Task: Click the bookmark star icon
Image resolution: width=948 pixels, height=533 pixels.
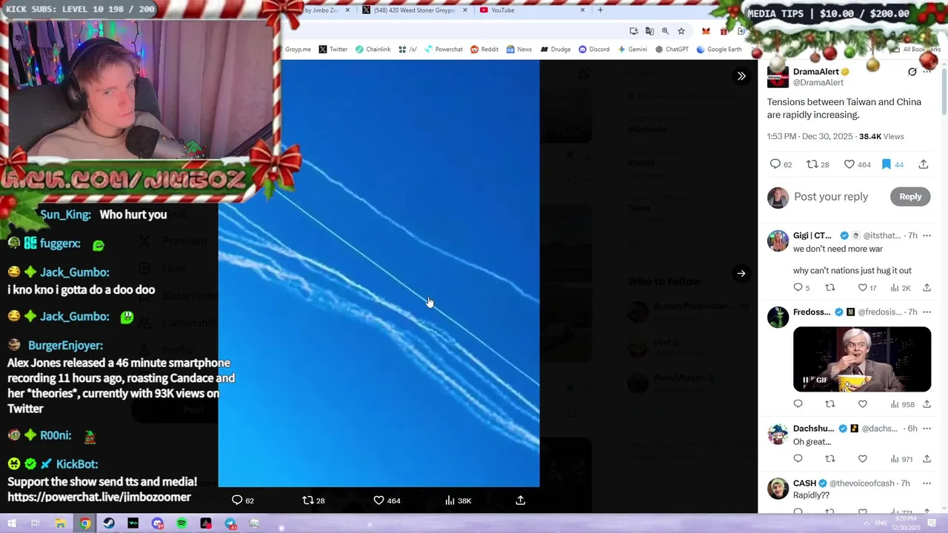Action: pos(681,31)
